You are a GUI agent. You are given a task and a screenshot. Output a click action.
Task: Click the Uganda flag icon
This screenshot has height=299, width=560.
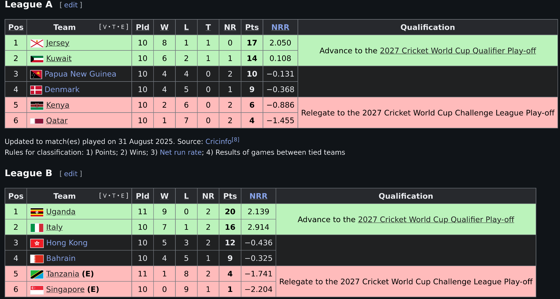[x=37, y=212]
